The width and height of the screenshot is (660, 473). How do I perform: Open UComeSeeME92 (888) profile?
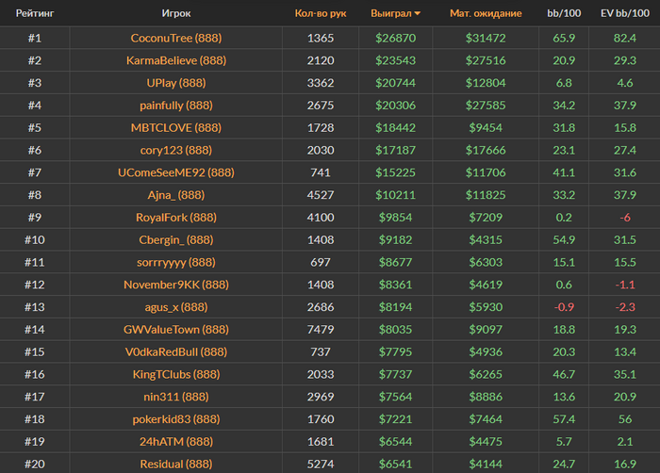pos(176,171)
